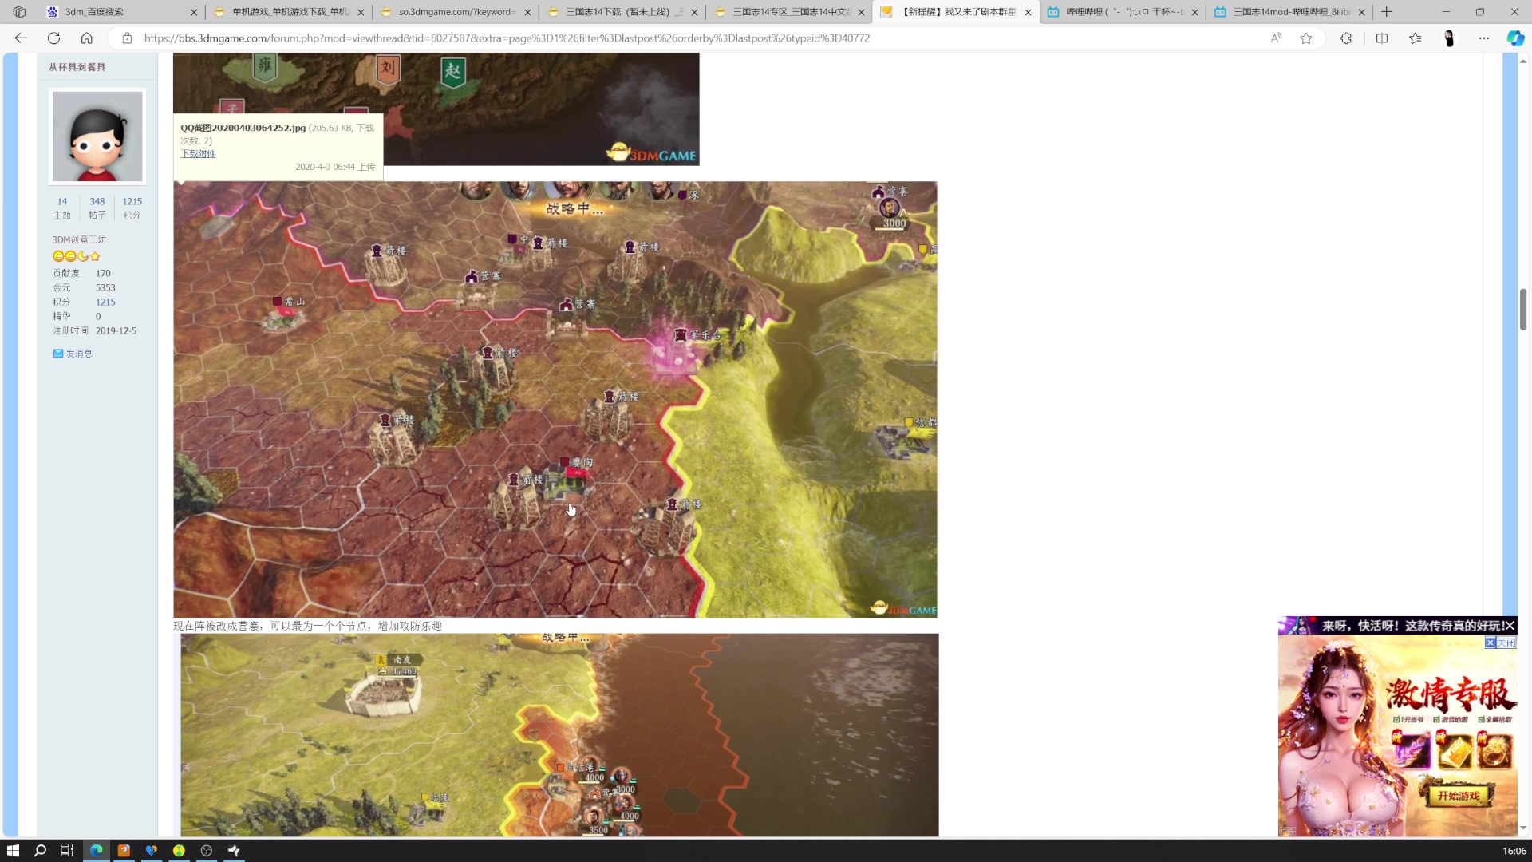Open the 从杯具到餐具 user profile
Image resolution: width=1532 pixels, height=862 pixels.
pyautogui.click(x=77, y=67)
